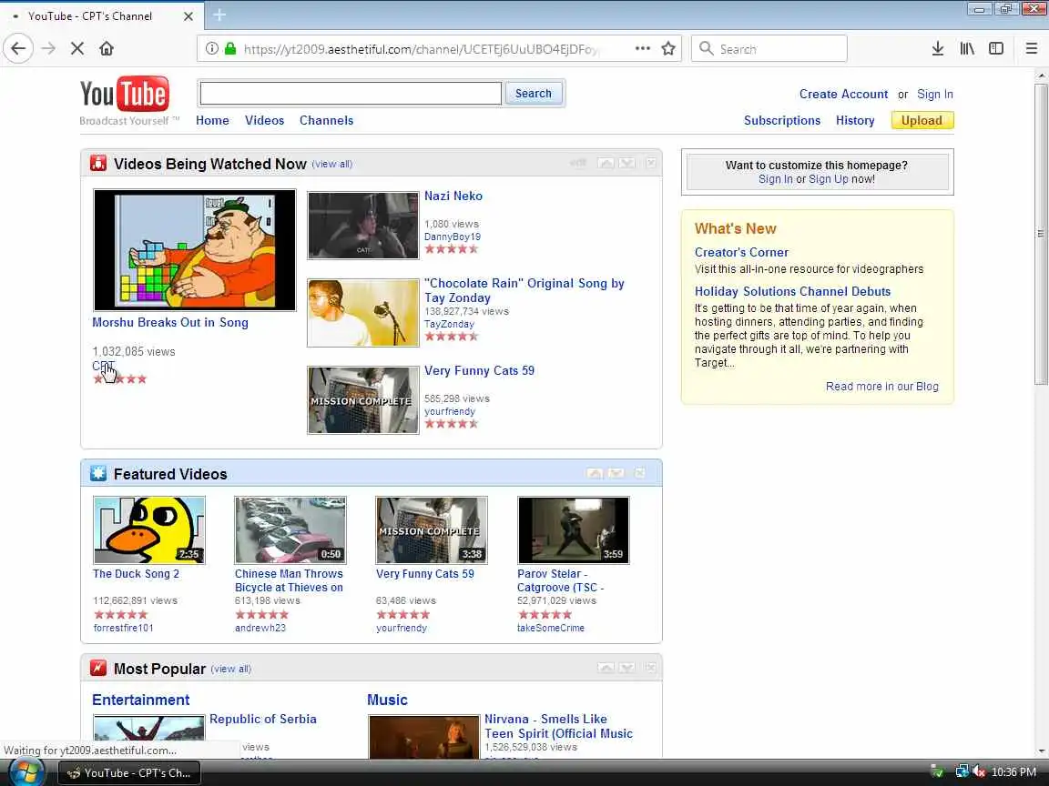Viewport: 1049px width, 786px height.
Task: Close the Featured Videos module
Action: 639,473
